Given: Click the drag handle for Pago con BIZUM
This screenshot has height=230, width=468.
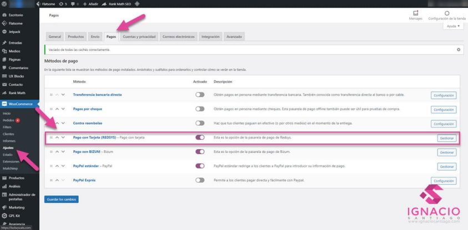Looking at the screenshot, I should (x=51, y=152).
